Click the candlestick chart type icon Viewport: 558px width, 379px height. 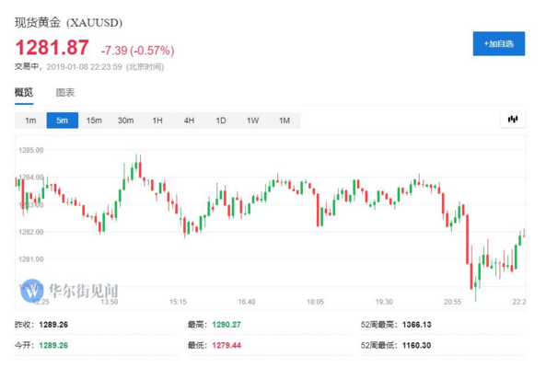click(x=513, y=120)
